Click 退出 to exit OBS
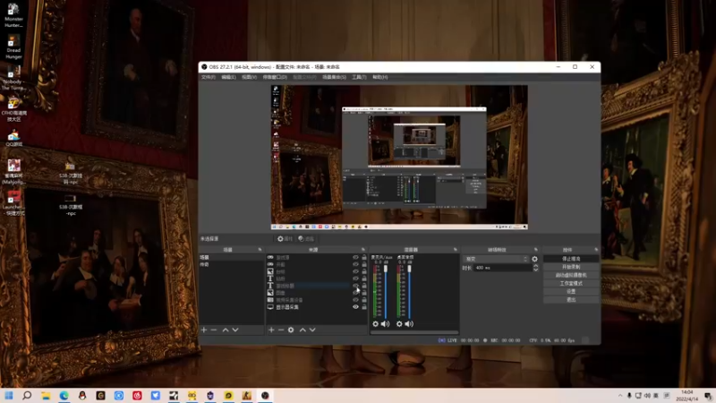Screen dimensions: 716x403 tap(571, 300)
